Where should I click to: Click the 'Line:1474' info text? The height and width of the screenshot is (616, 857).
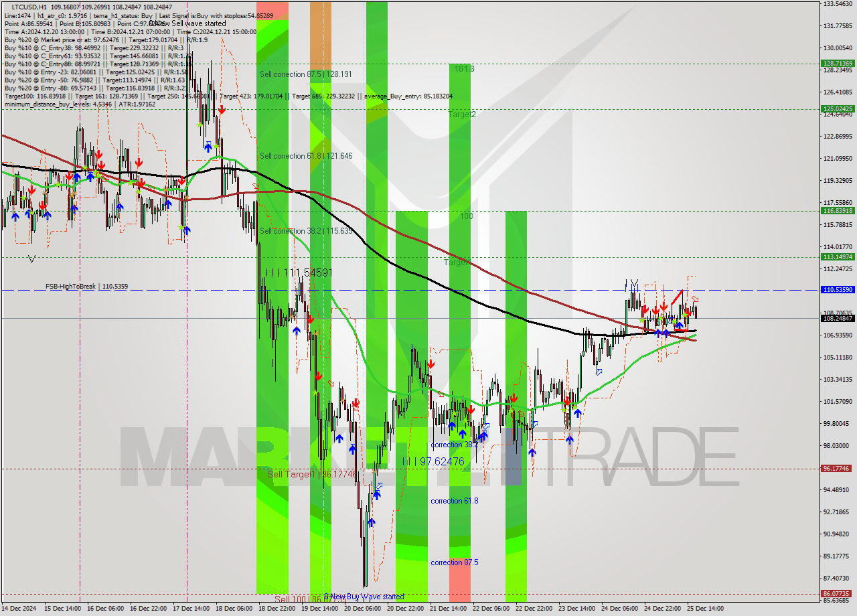[17, 15]
